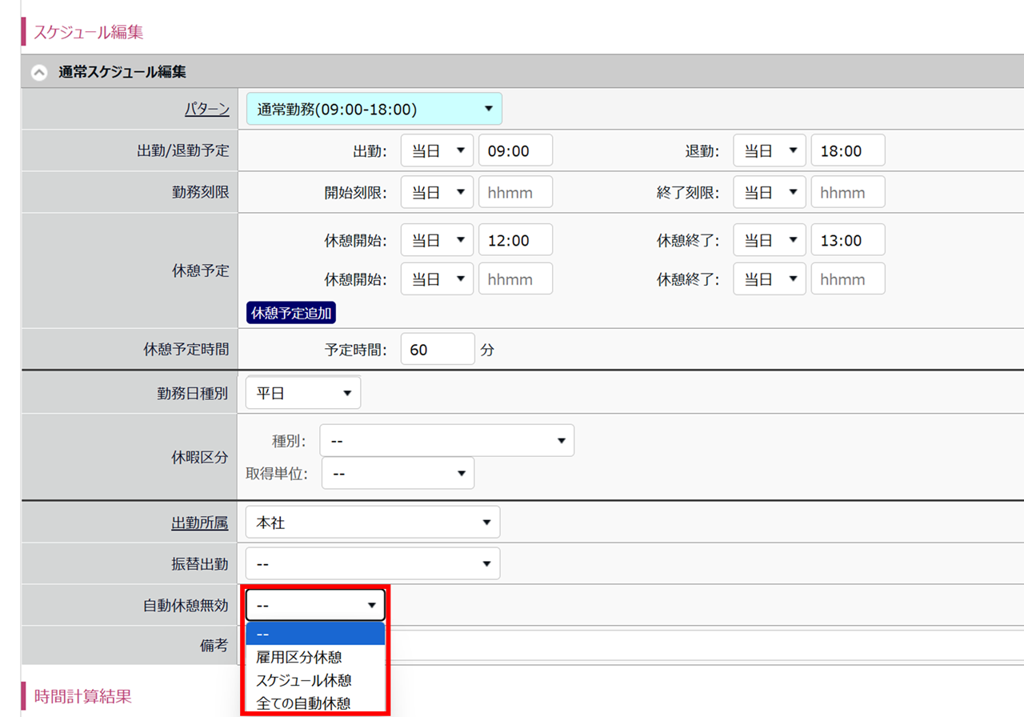Click the 時間計算結果 heading
Viewport: 1024px width, 717px height.
pos(82,696)
